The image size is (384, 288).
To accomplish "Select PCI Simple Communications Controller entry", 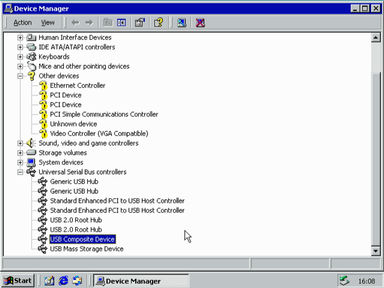I will [x=104, y=114].
